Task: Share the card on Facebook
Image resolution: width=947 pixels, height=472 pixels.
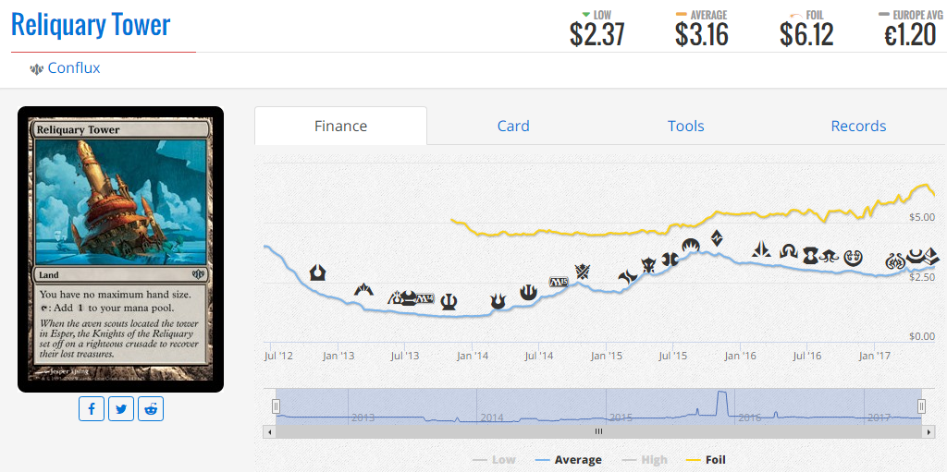Action: click(x=92, y=408)
